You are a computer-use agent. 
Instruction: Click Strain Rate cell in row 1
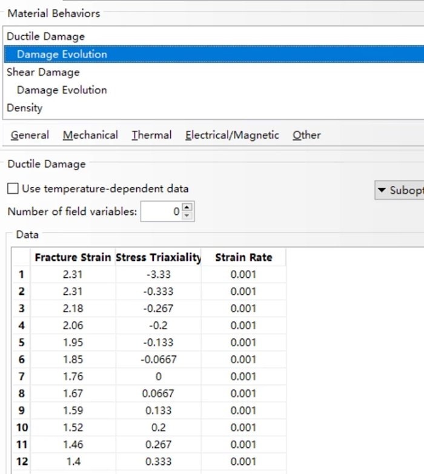pos(243,274)
